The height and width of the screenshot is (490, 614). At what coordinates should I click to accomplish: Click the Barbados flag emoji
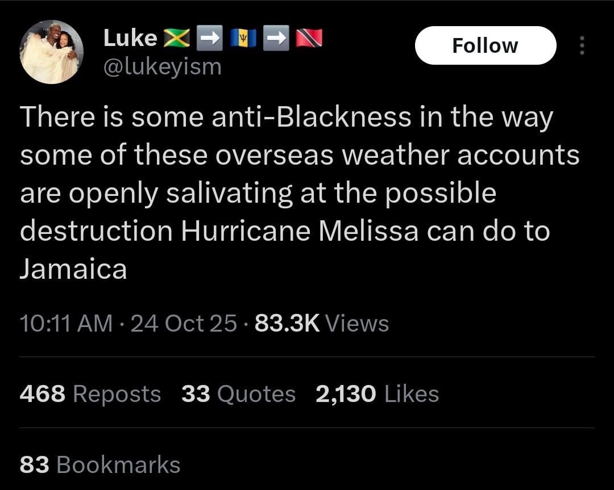pyautogui.click(x=243, y=38)
